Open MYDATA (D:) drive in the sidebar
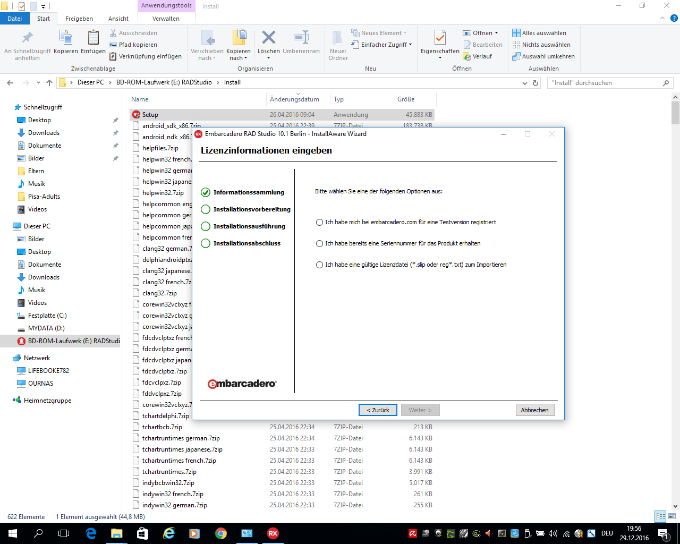Viewport: 680px width, 544px height. (46, 328)
